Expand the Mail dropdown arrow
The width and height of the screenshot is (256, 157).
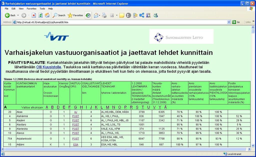[99, 15]
